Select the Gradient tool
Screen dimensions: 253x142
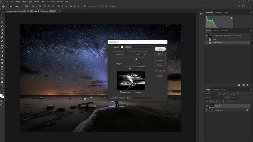pos(2,56)
